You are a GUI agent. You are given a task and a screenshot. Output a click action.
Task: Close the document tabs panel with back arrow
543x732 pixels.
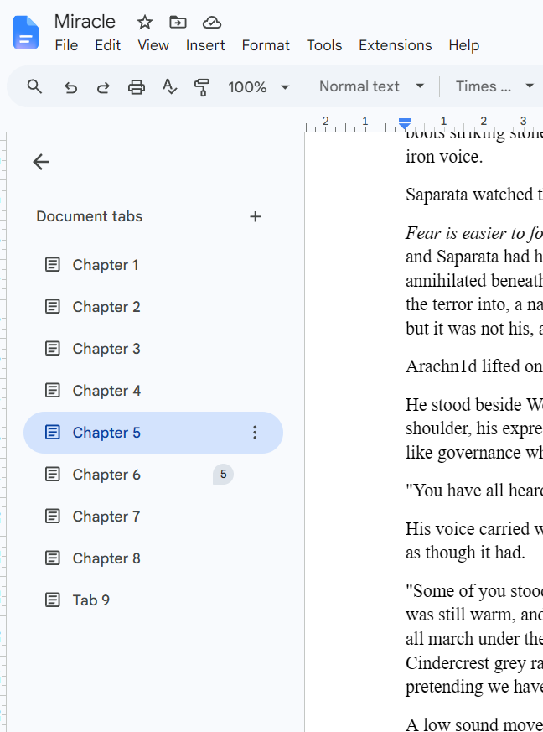41,162
